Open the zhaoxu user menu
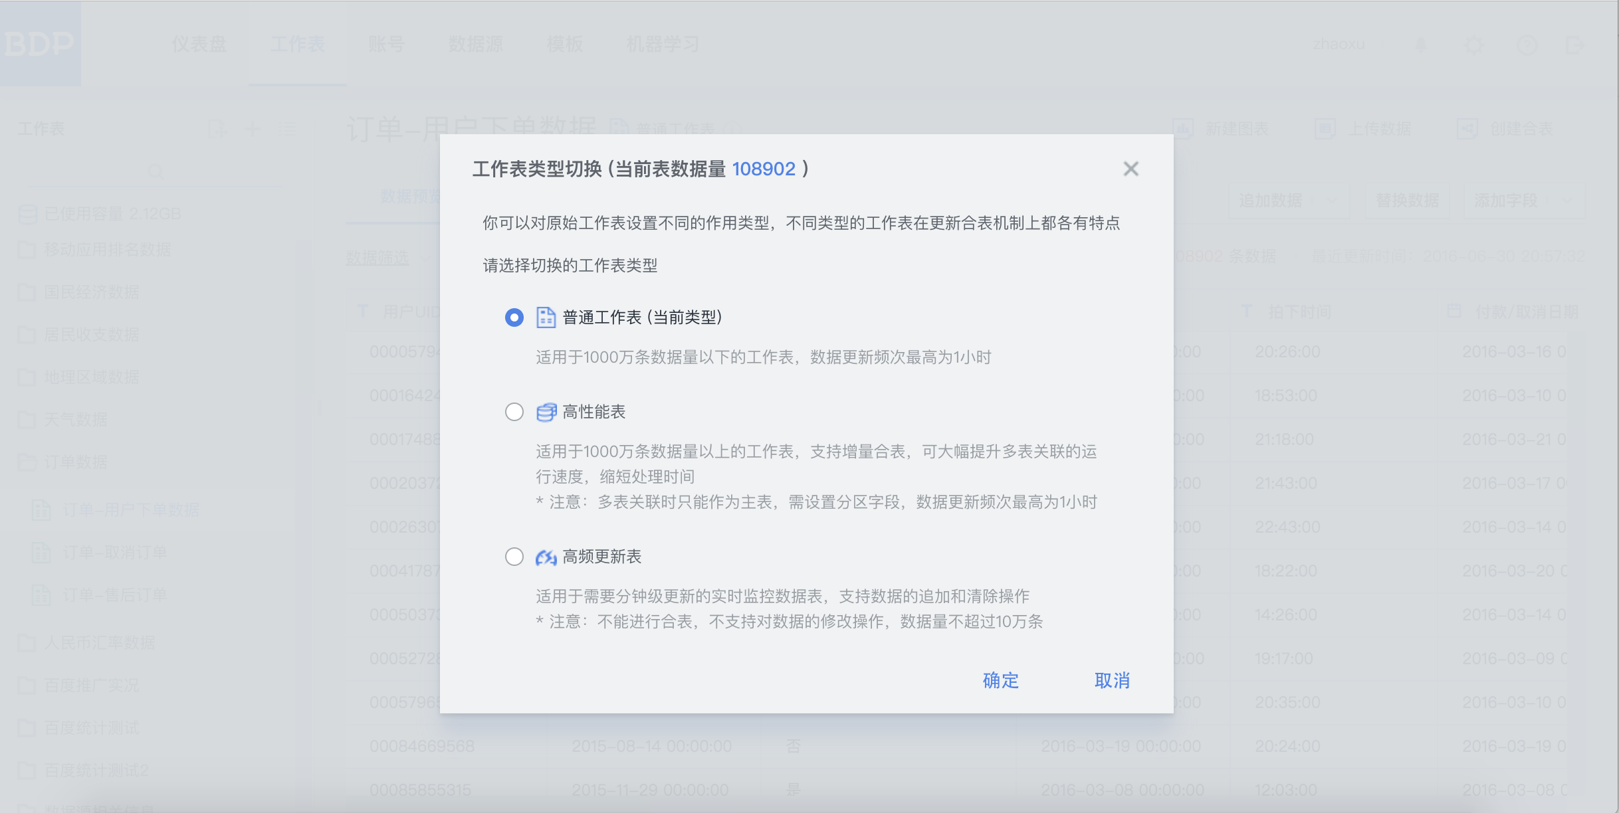The image size is (1619, 813). 1339,45
